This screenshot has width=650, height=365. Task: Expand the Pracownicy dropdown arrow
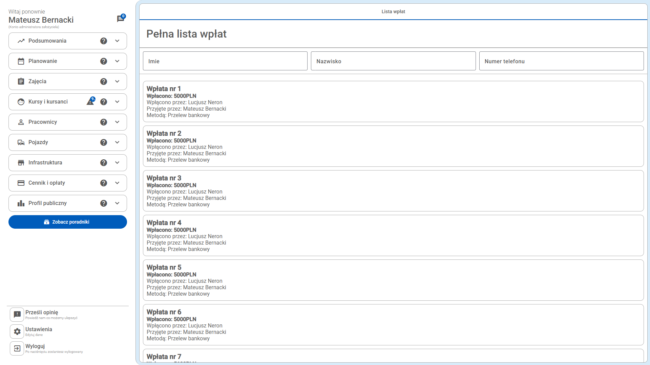click(117, 122)
